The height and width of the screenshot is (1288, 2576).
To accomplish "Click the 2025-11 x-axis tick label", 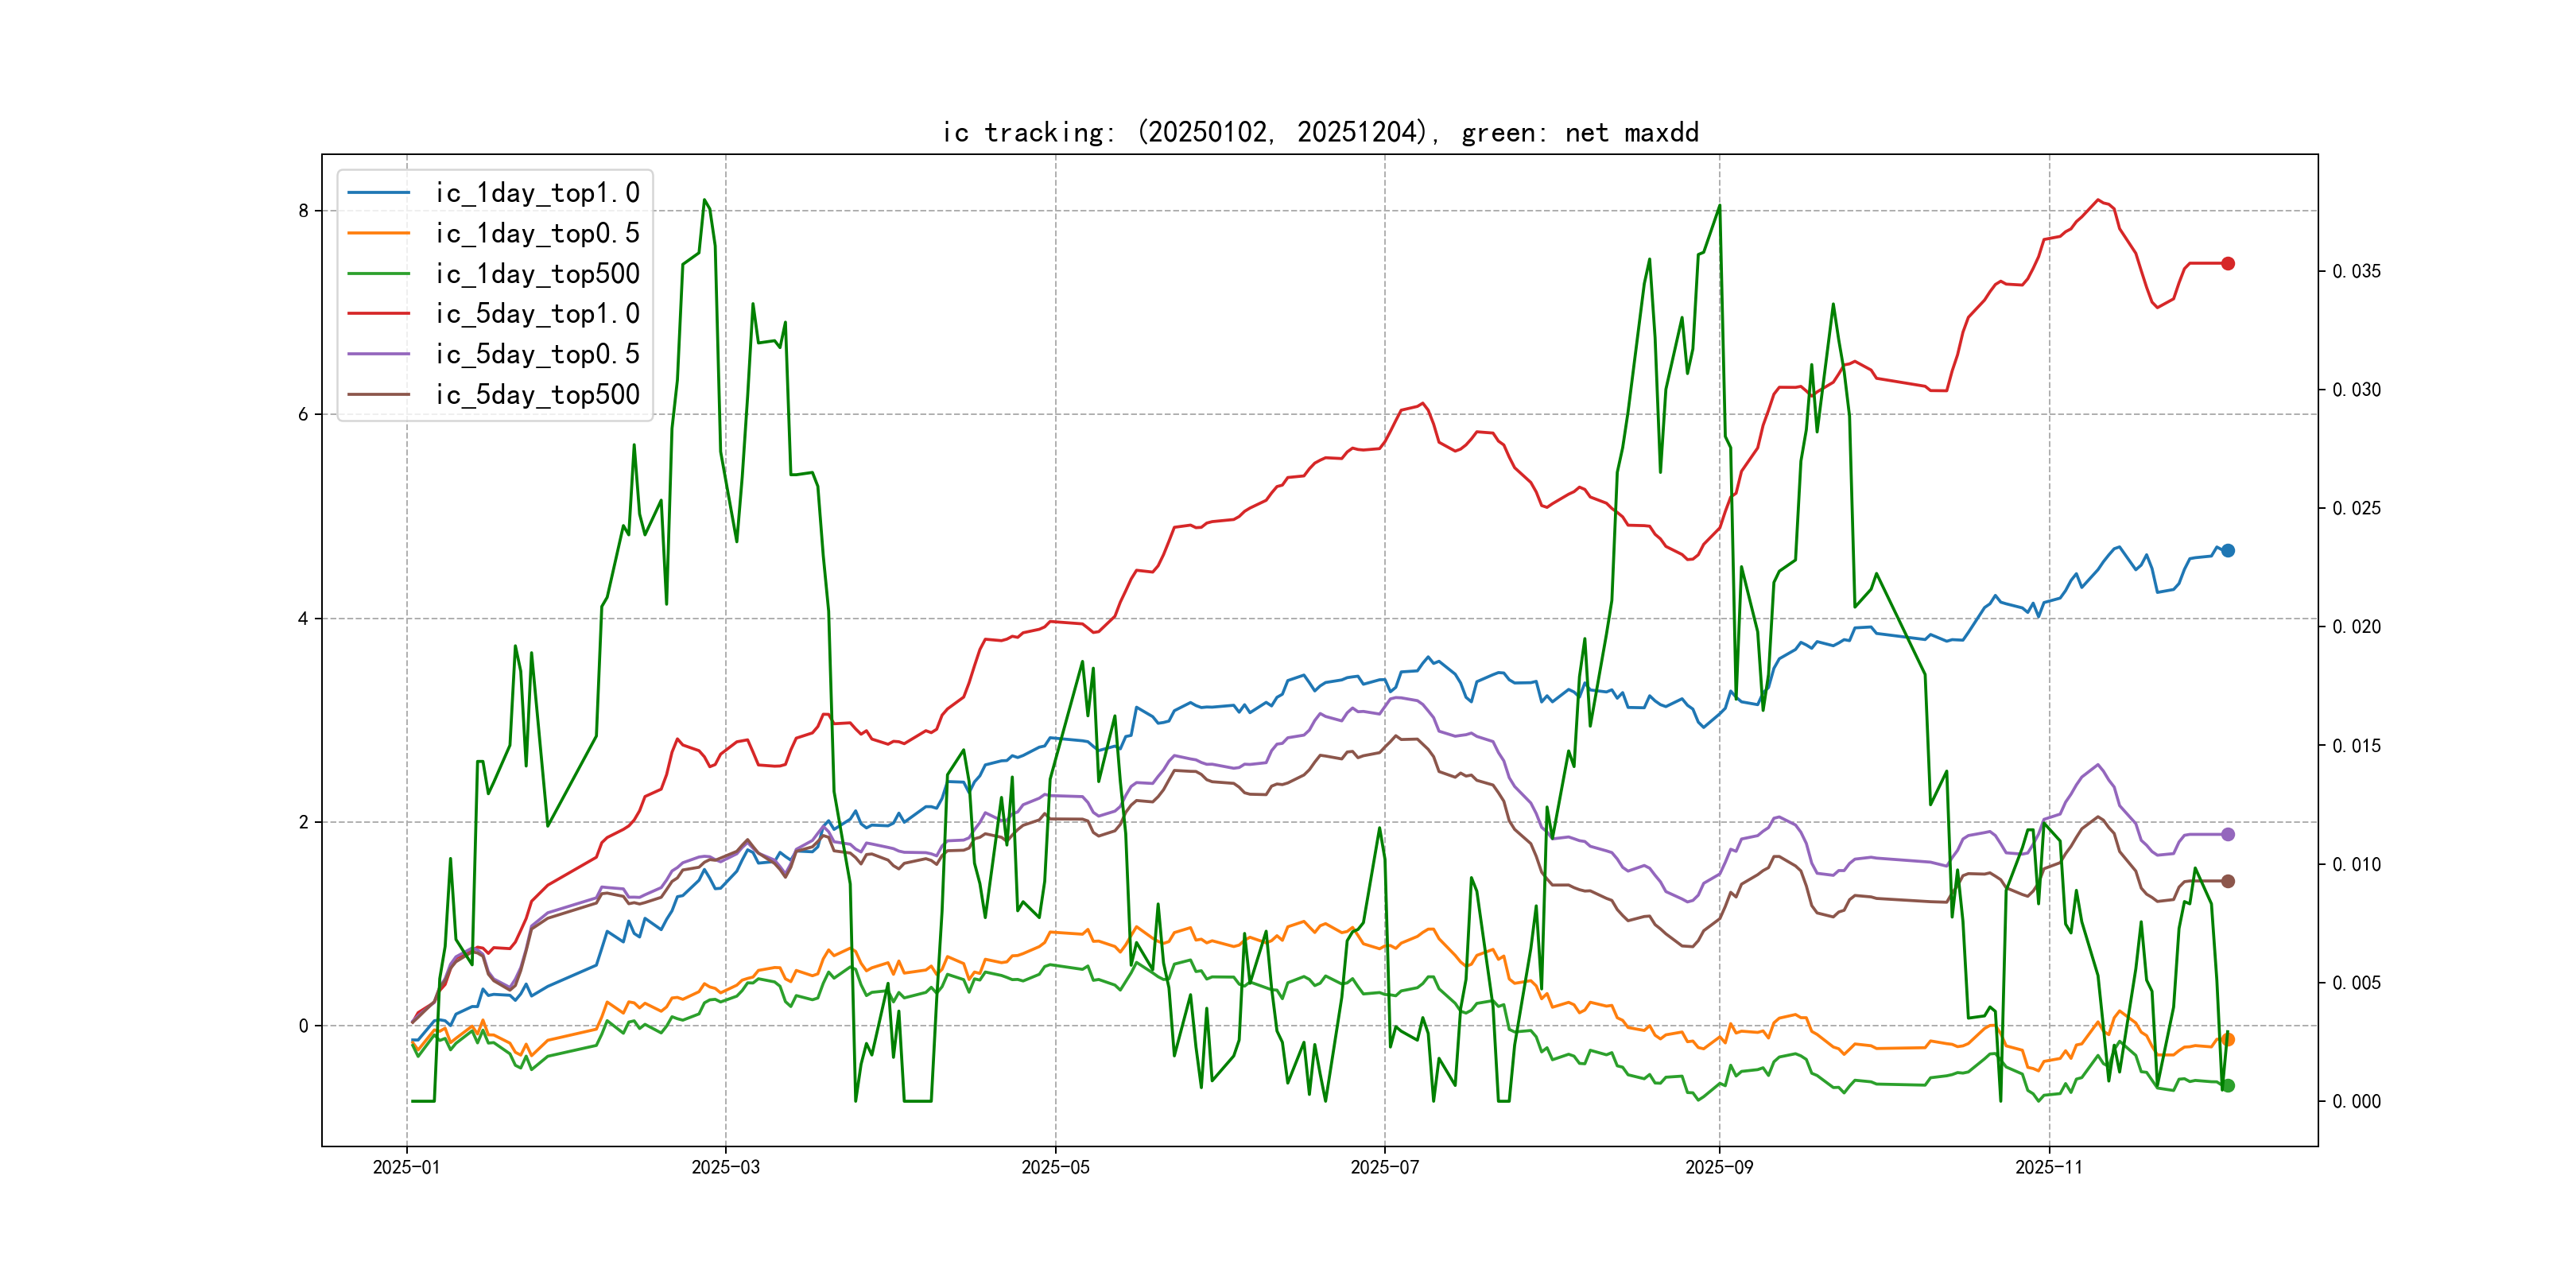I will pos(2049,1167).
